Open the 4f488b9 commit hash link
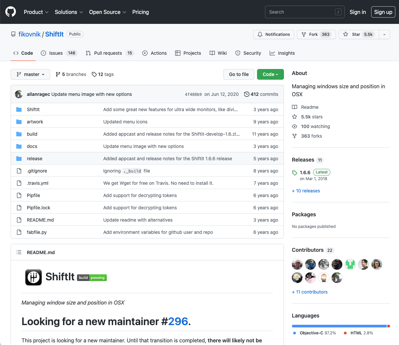Viewport: 399px width, 345px height. point(193,95)
